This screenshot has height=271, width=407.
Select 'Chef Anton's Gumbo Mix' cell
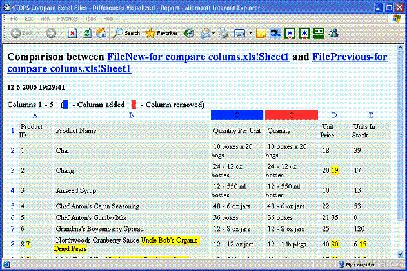[x=132, y=217]
